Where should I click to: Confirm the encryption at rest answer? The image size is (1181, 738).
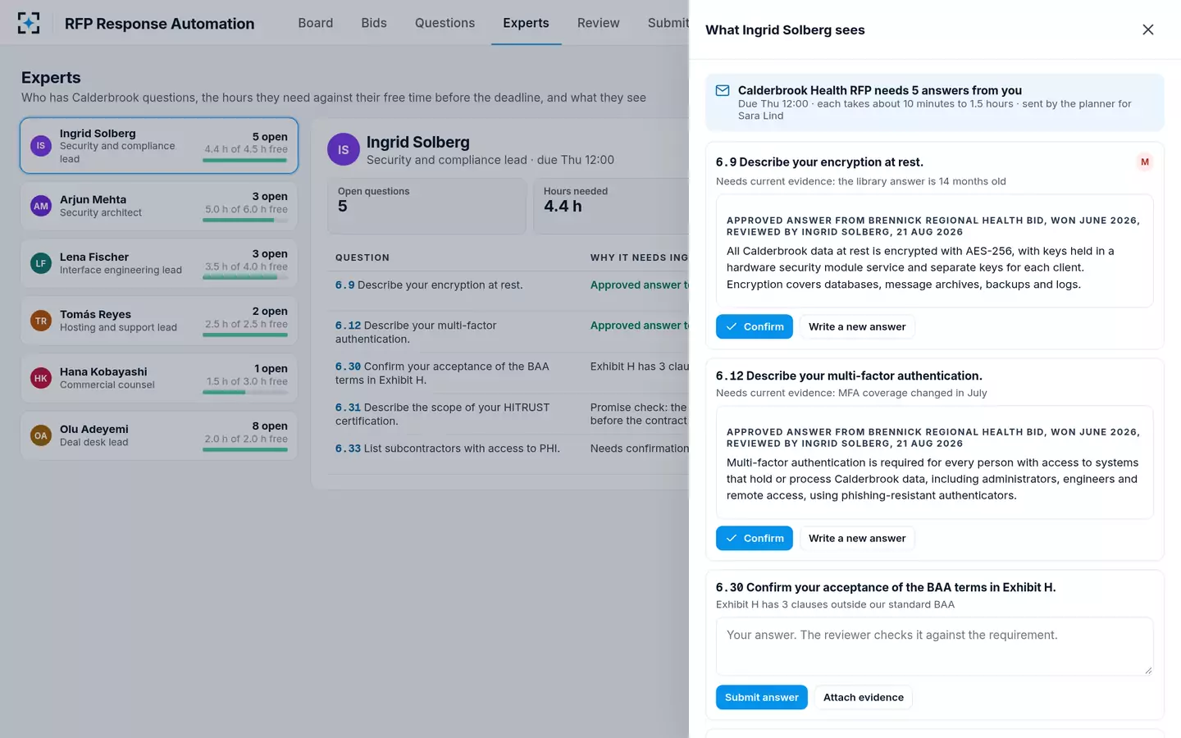click(755, 326)
